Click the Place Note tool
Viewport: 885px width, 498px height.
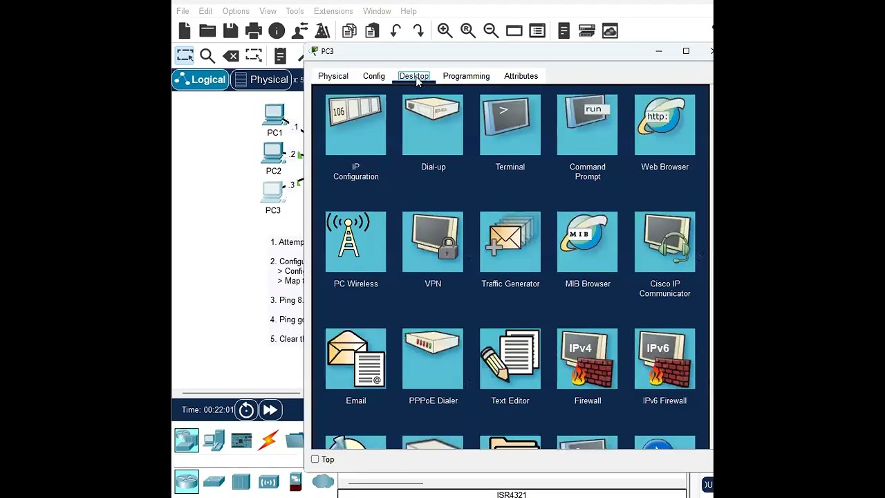tap(280, 56)
